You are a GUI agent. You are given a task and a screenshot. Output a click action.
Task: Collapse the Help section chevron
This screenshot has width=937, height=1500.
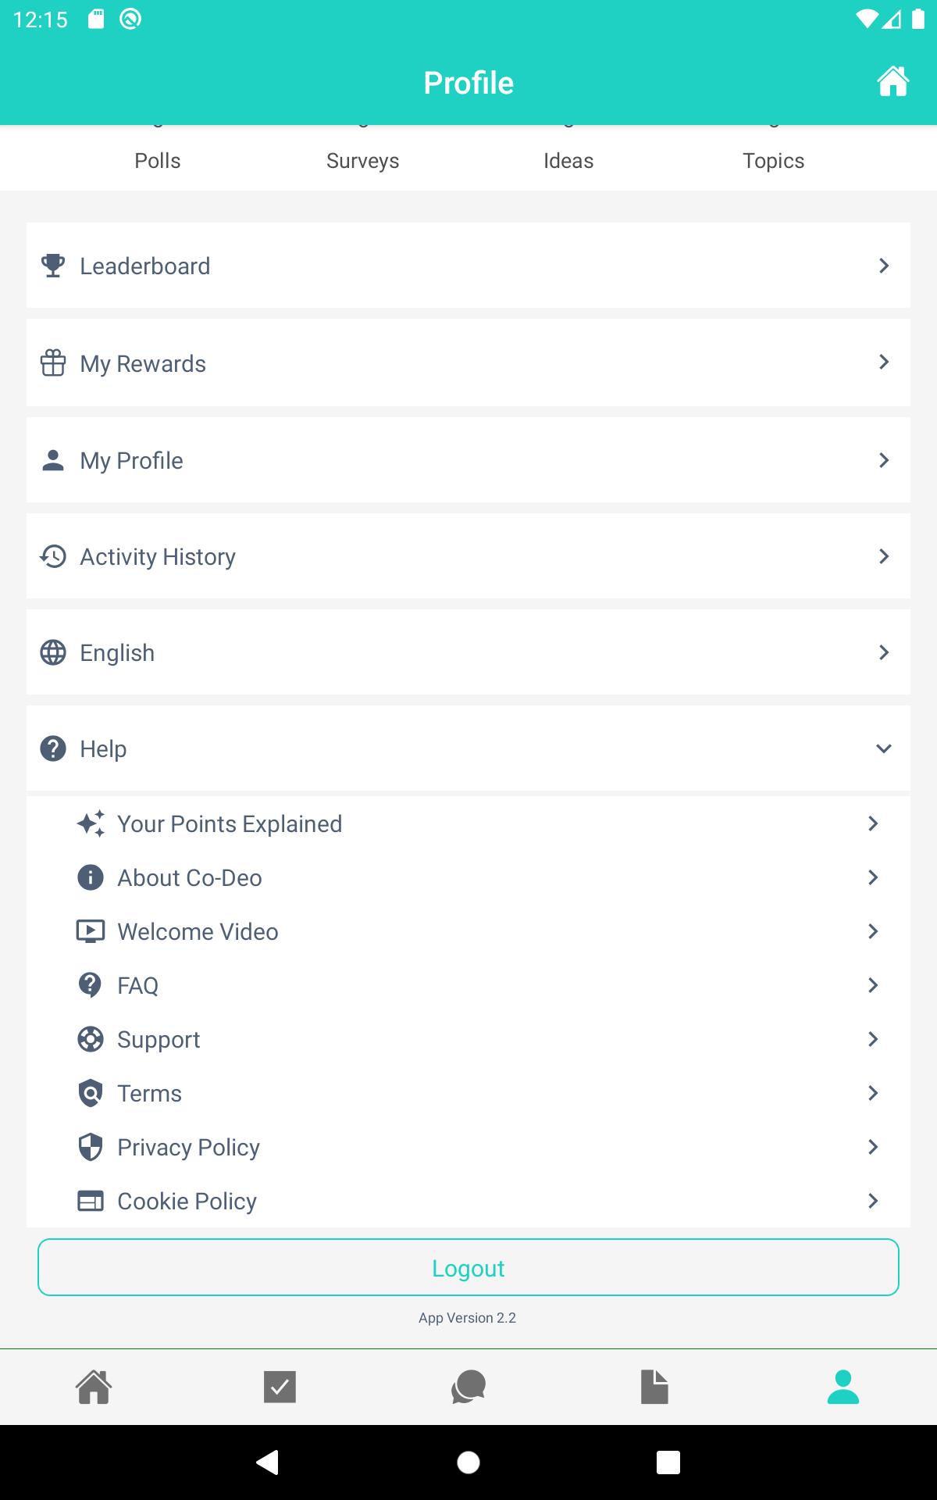click(x=884, y=748)
